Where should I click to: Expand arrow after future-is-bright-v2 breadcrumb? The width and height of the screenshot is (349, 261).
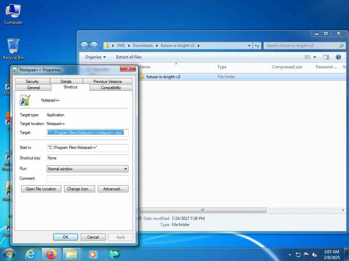(199, 46)
